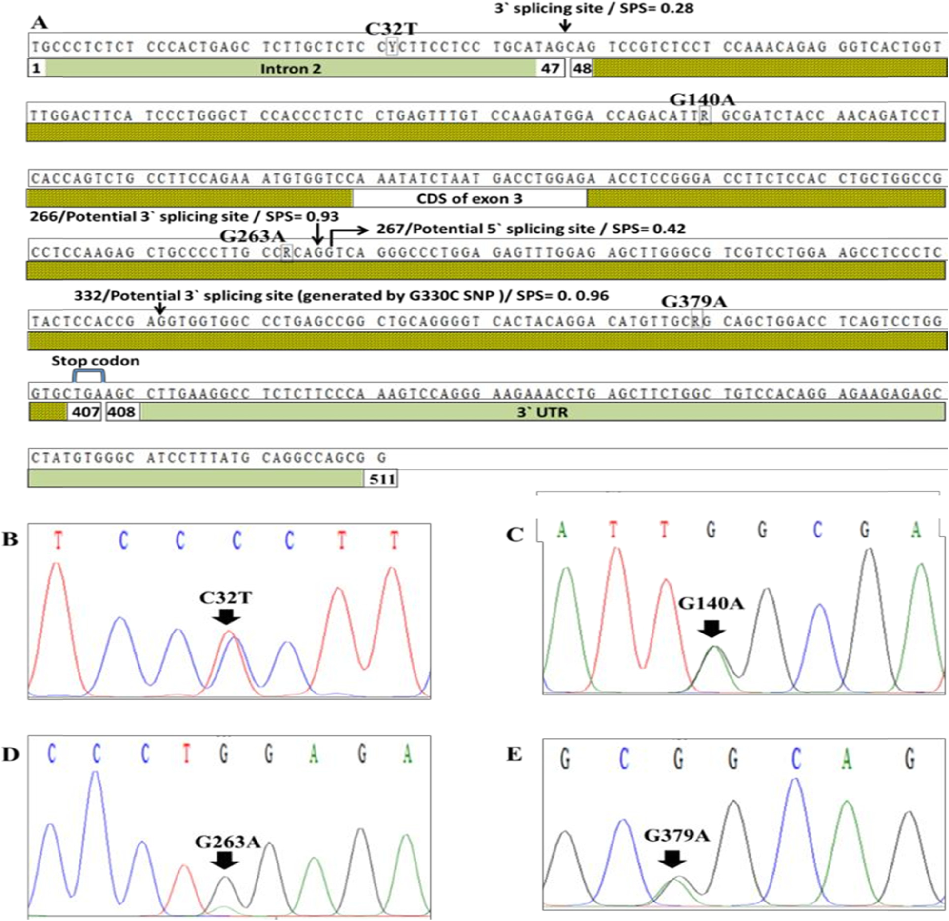
Task: Click the position box numbered 47
Action: pos(550,68)
